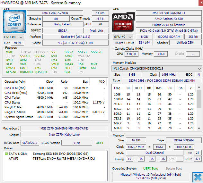Expand the Corsair CMK16GX4M2B3000C15 module dropdown

[156, 69]
